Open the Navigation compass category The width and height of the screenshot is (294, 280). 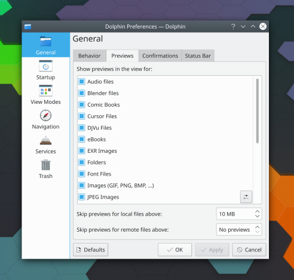(x=45, y=119)
